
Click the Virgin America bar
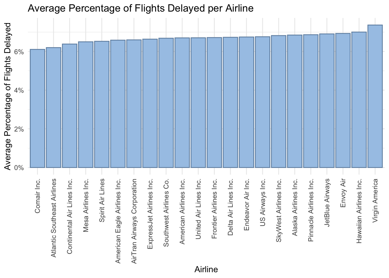(x=375, y=96)
